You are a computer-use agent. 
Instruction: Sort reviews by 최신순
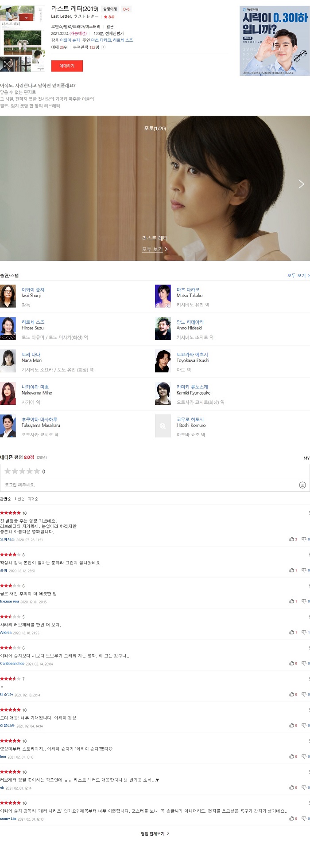[19, 499]
